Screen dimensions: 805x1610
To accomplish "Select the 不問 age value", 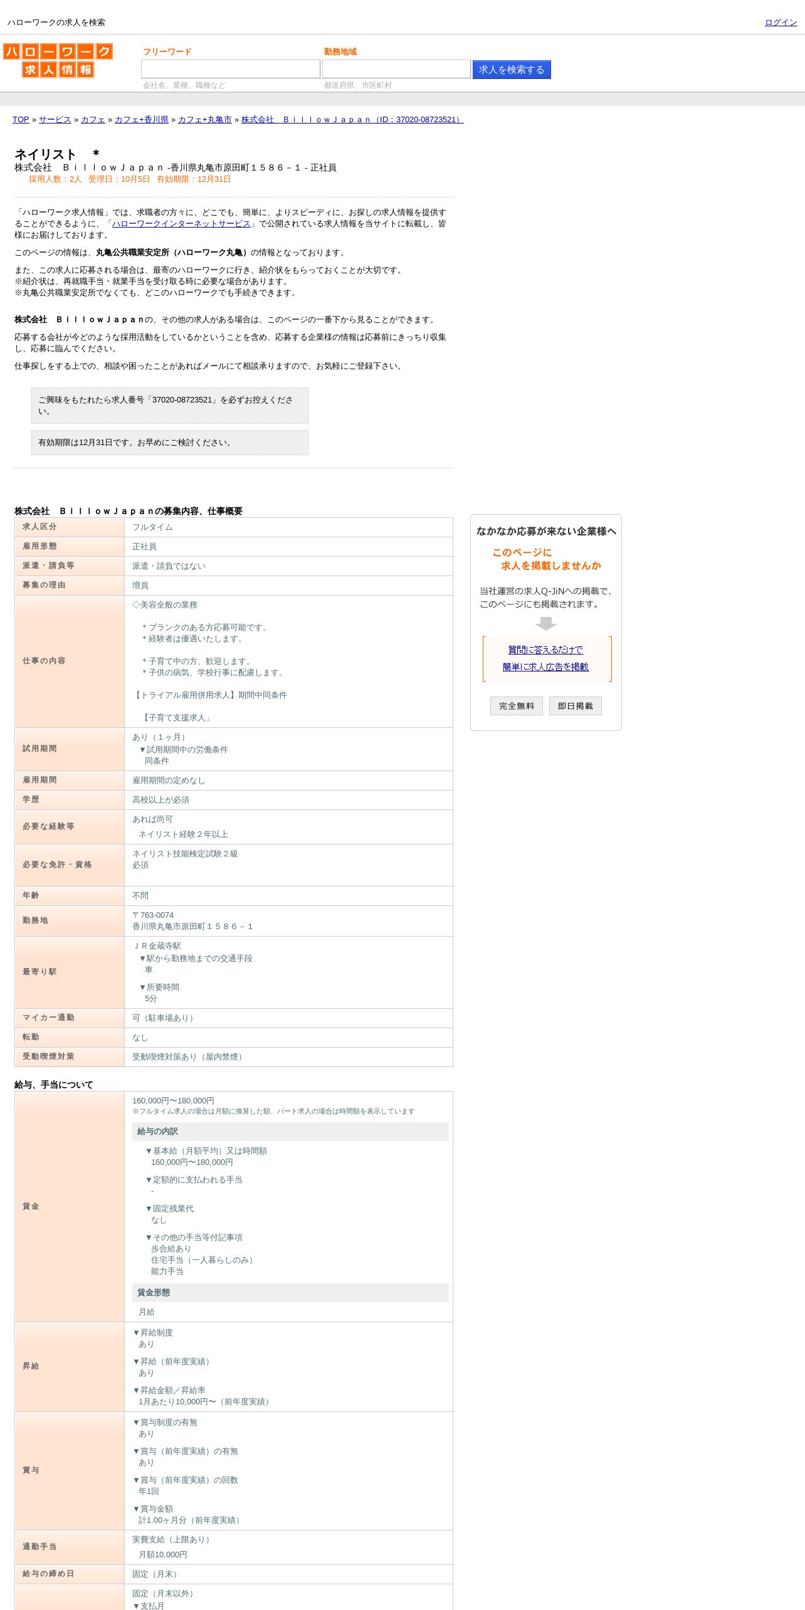I will [140, 896].
